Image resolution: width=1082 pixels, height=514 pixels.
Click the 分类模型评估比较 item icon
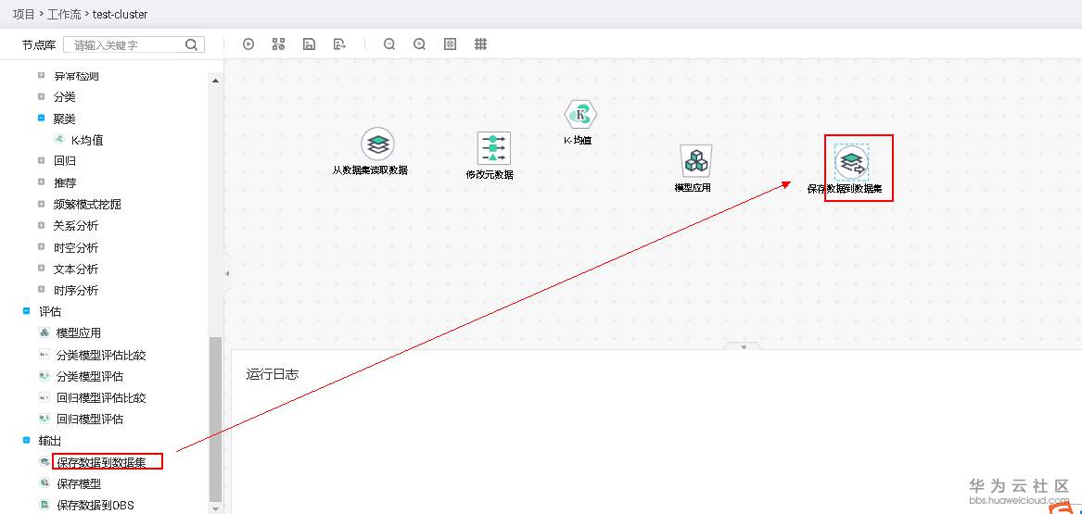click(x=45, y=355)
